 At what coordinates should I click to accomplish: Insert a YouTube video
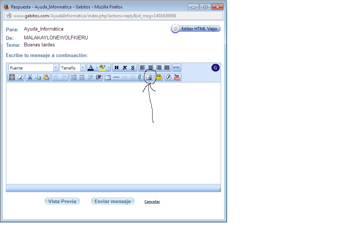click(x=177, y=77)
